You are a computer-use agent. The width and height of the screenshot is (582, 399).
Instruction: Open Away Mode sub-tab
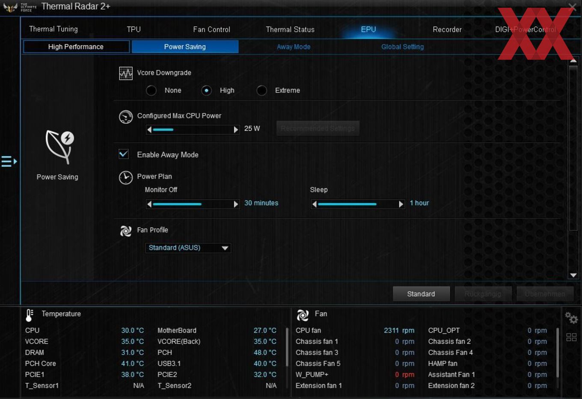[x=294, y=47]
